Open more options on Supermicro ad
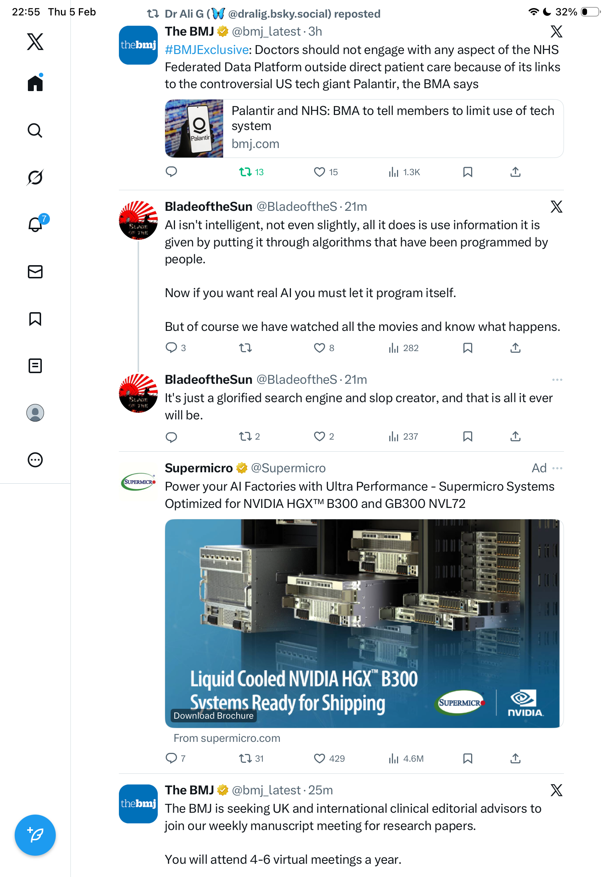Viewport: 612px width, 877px height. 557,468
